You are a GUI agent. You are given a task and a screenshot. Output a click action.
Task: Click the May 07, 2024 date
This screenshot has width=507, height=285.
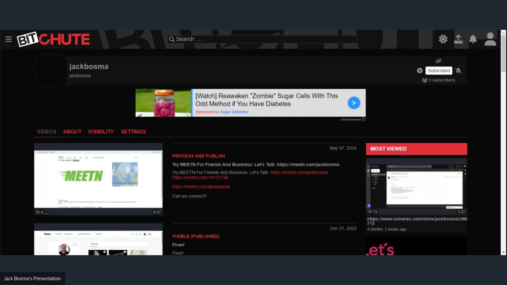(x=343, y=148)
